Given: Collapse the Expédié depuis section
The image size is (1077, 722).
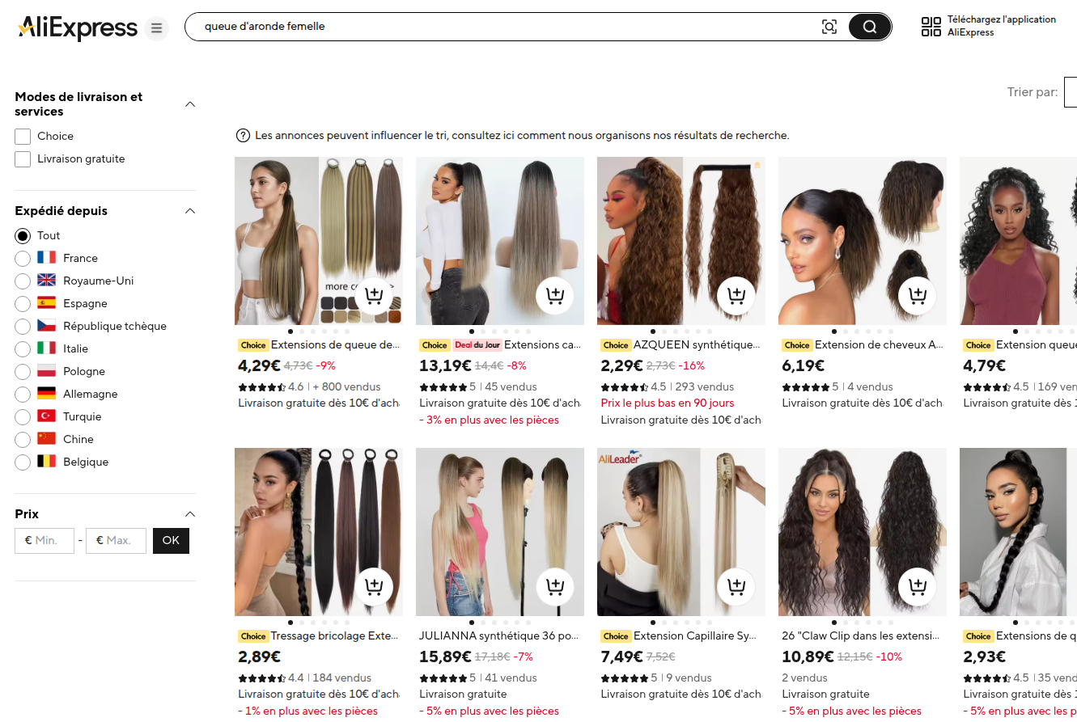Looking at the screenshot, I should click(x=190, y=211).
